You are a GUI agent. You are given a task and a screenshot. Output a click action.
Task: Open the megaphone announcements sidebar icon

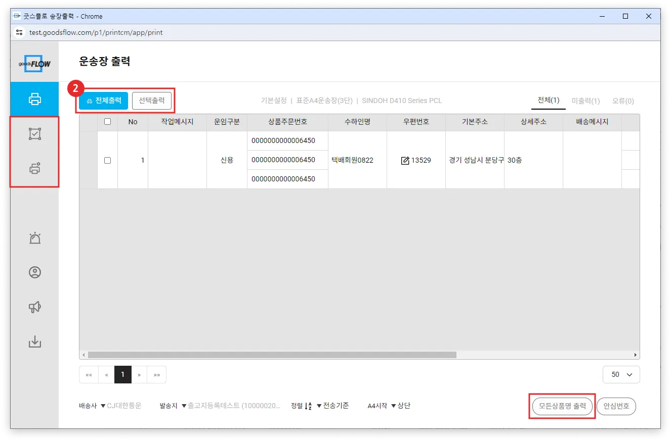click(x=34, y=307)
